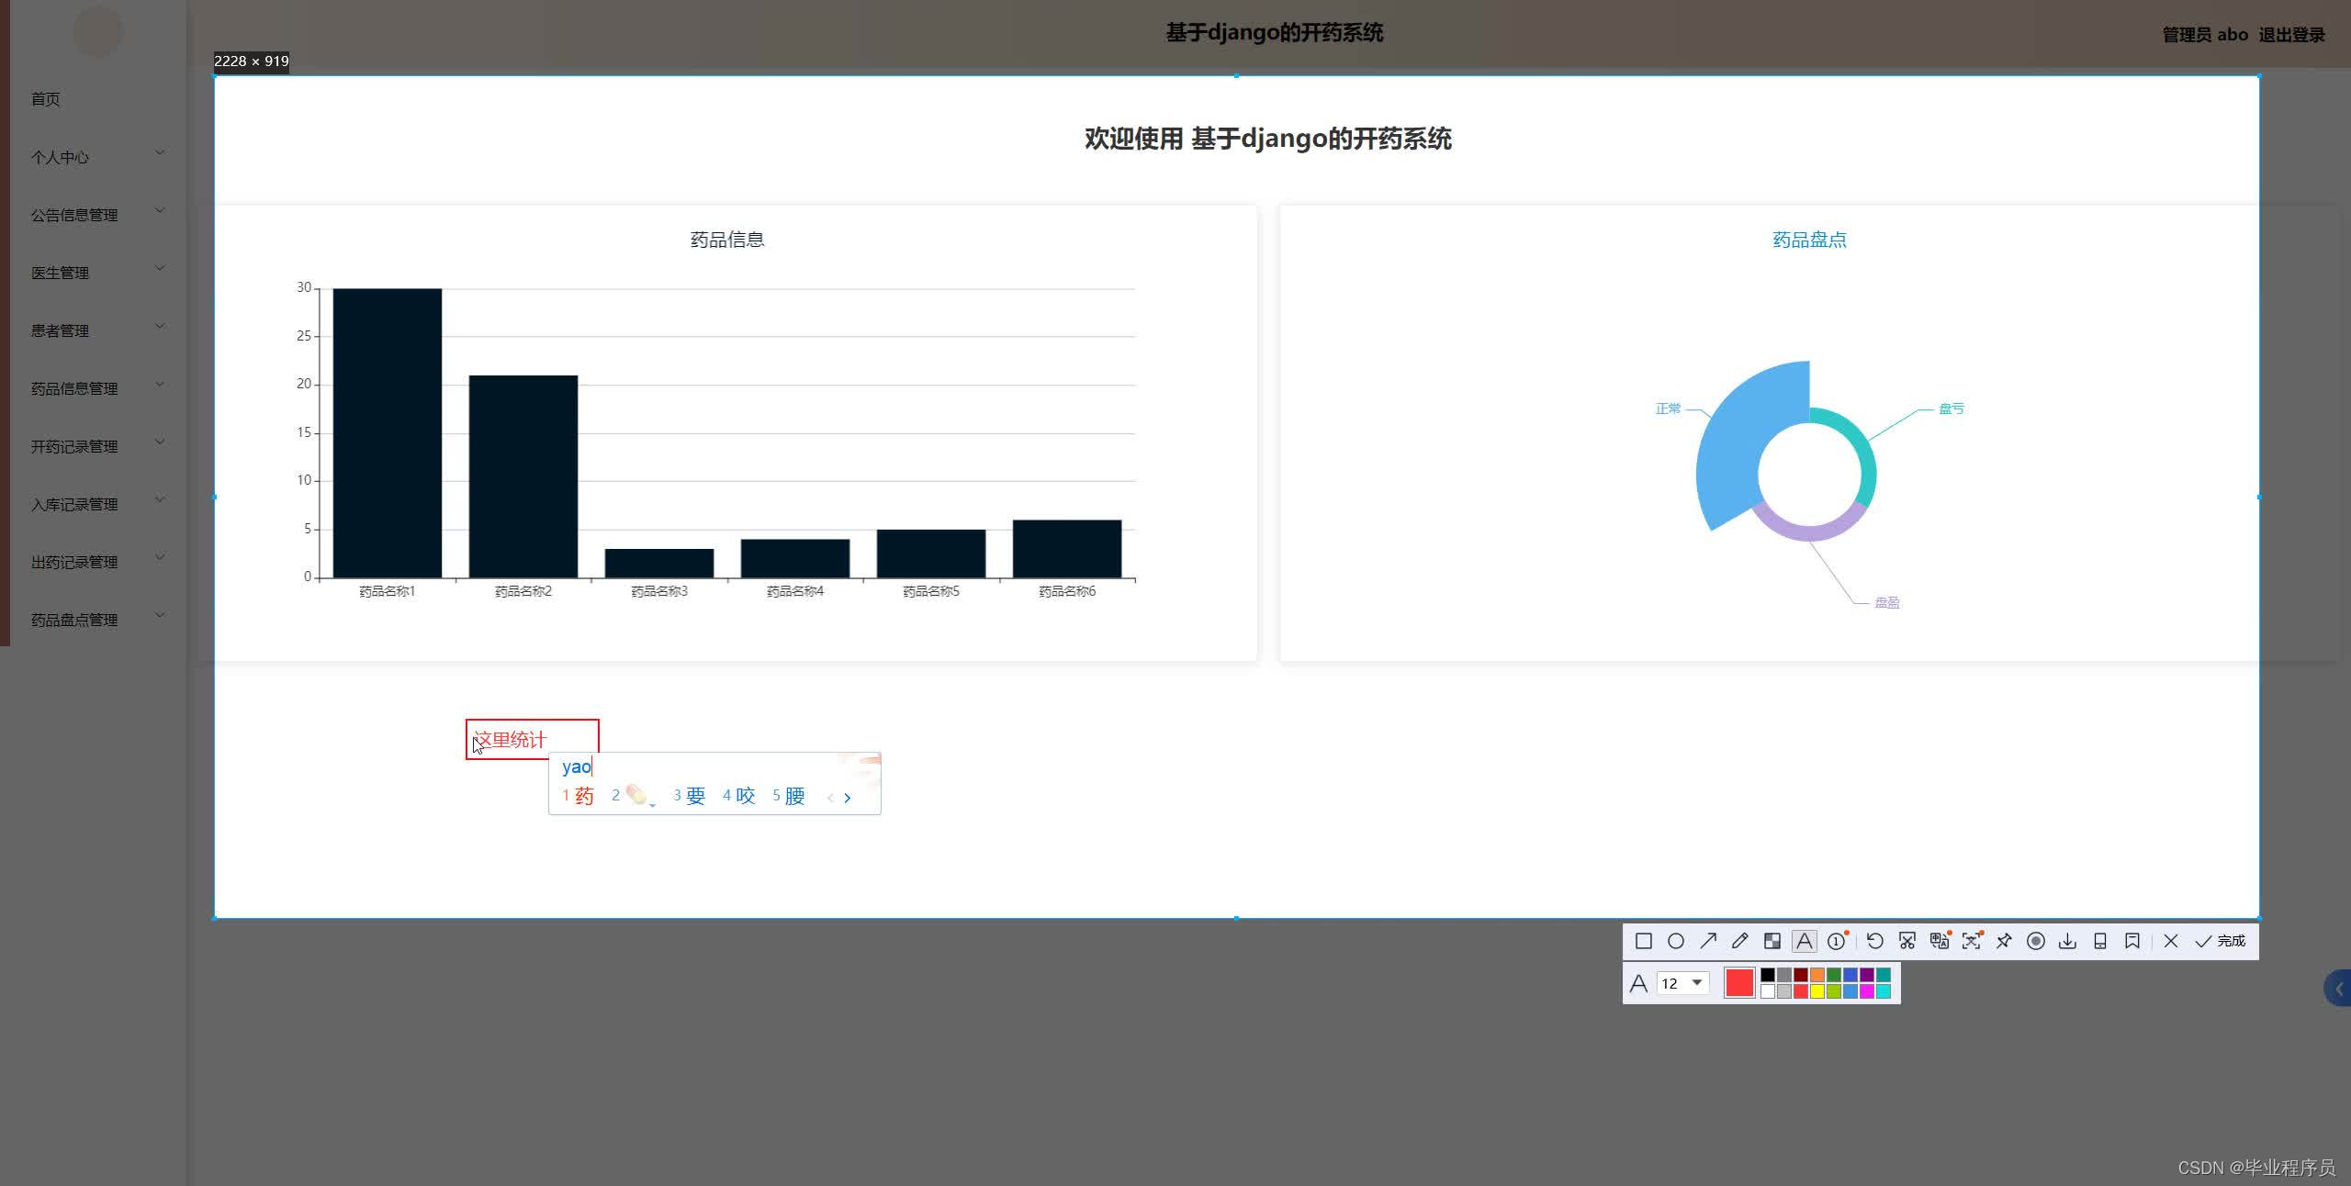Click the profile avatar circle in sidebar
The height and width of the screenshot is (1186, 2351).
98,31
